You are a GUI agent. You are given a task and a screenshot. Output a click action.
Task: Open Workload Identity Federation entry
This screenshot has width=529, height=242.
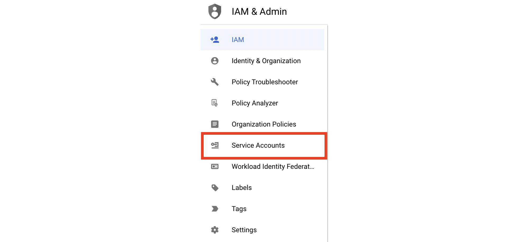tap(262, 166)
